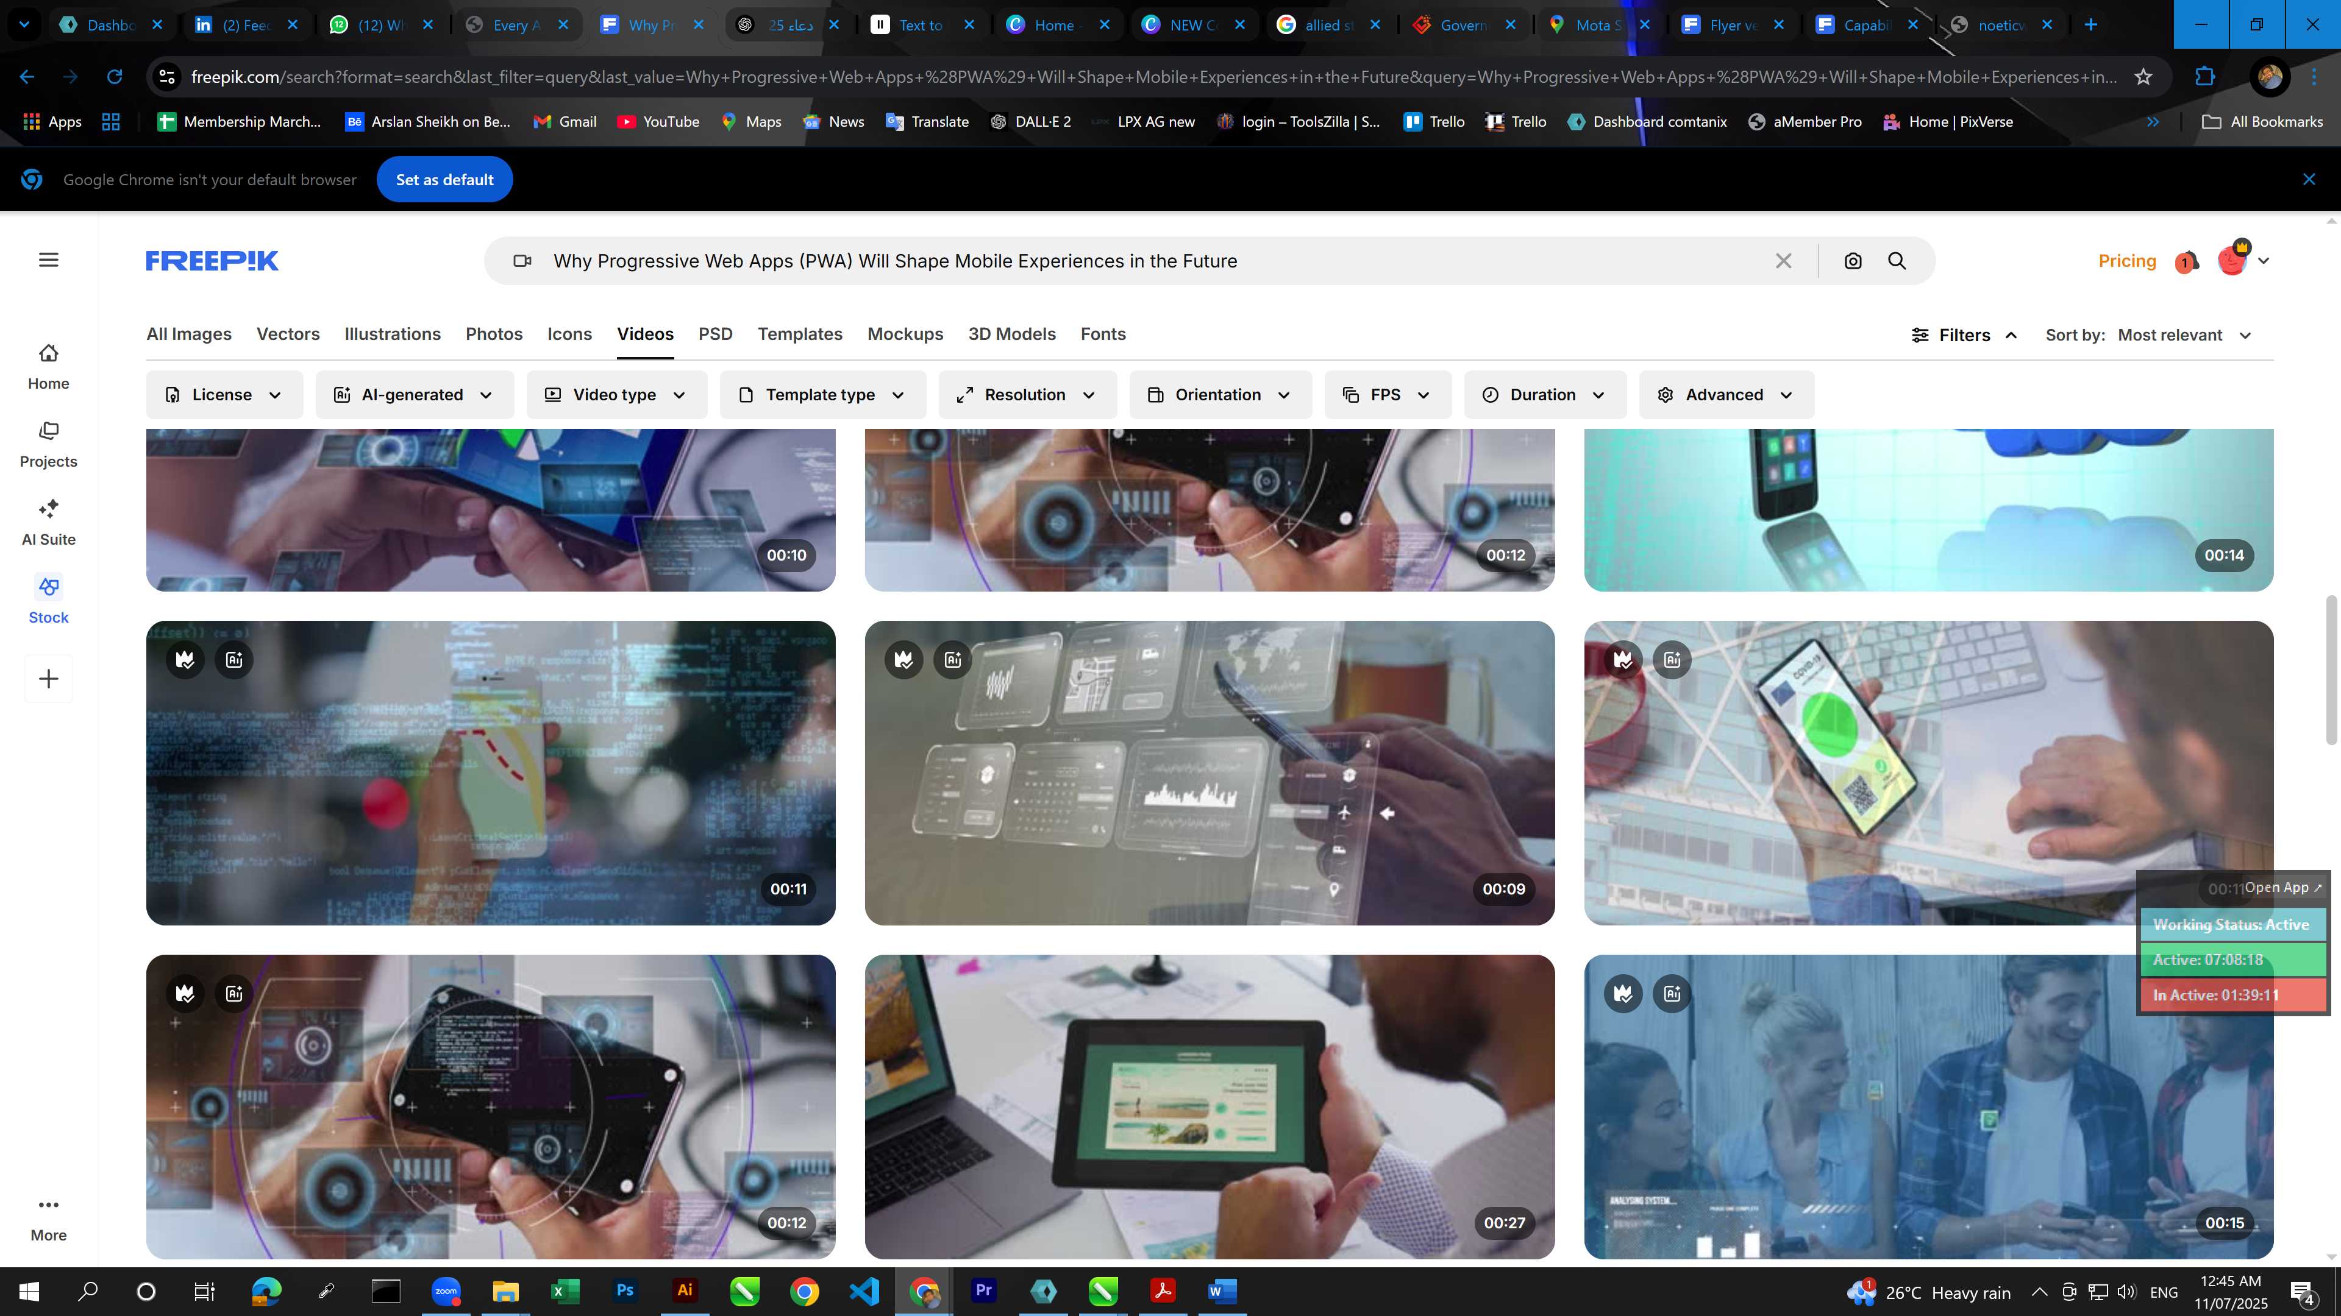
Task: Switch to the All Images tab
Action: pos(189,334)
